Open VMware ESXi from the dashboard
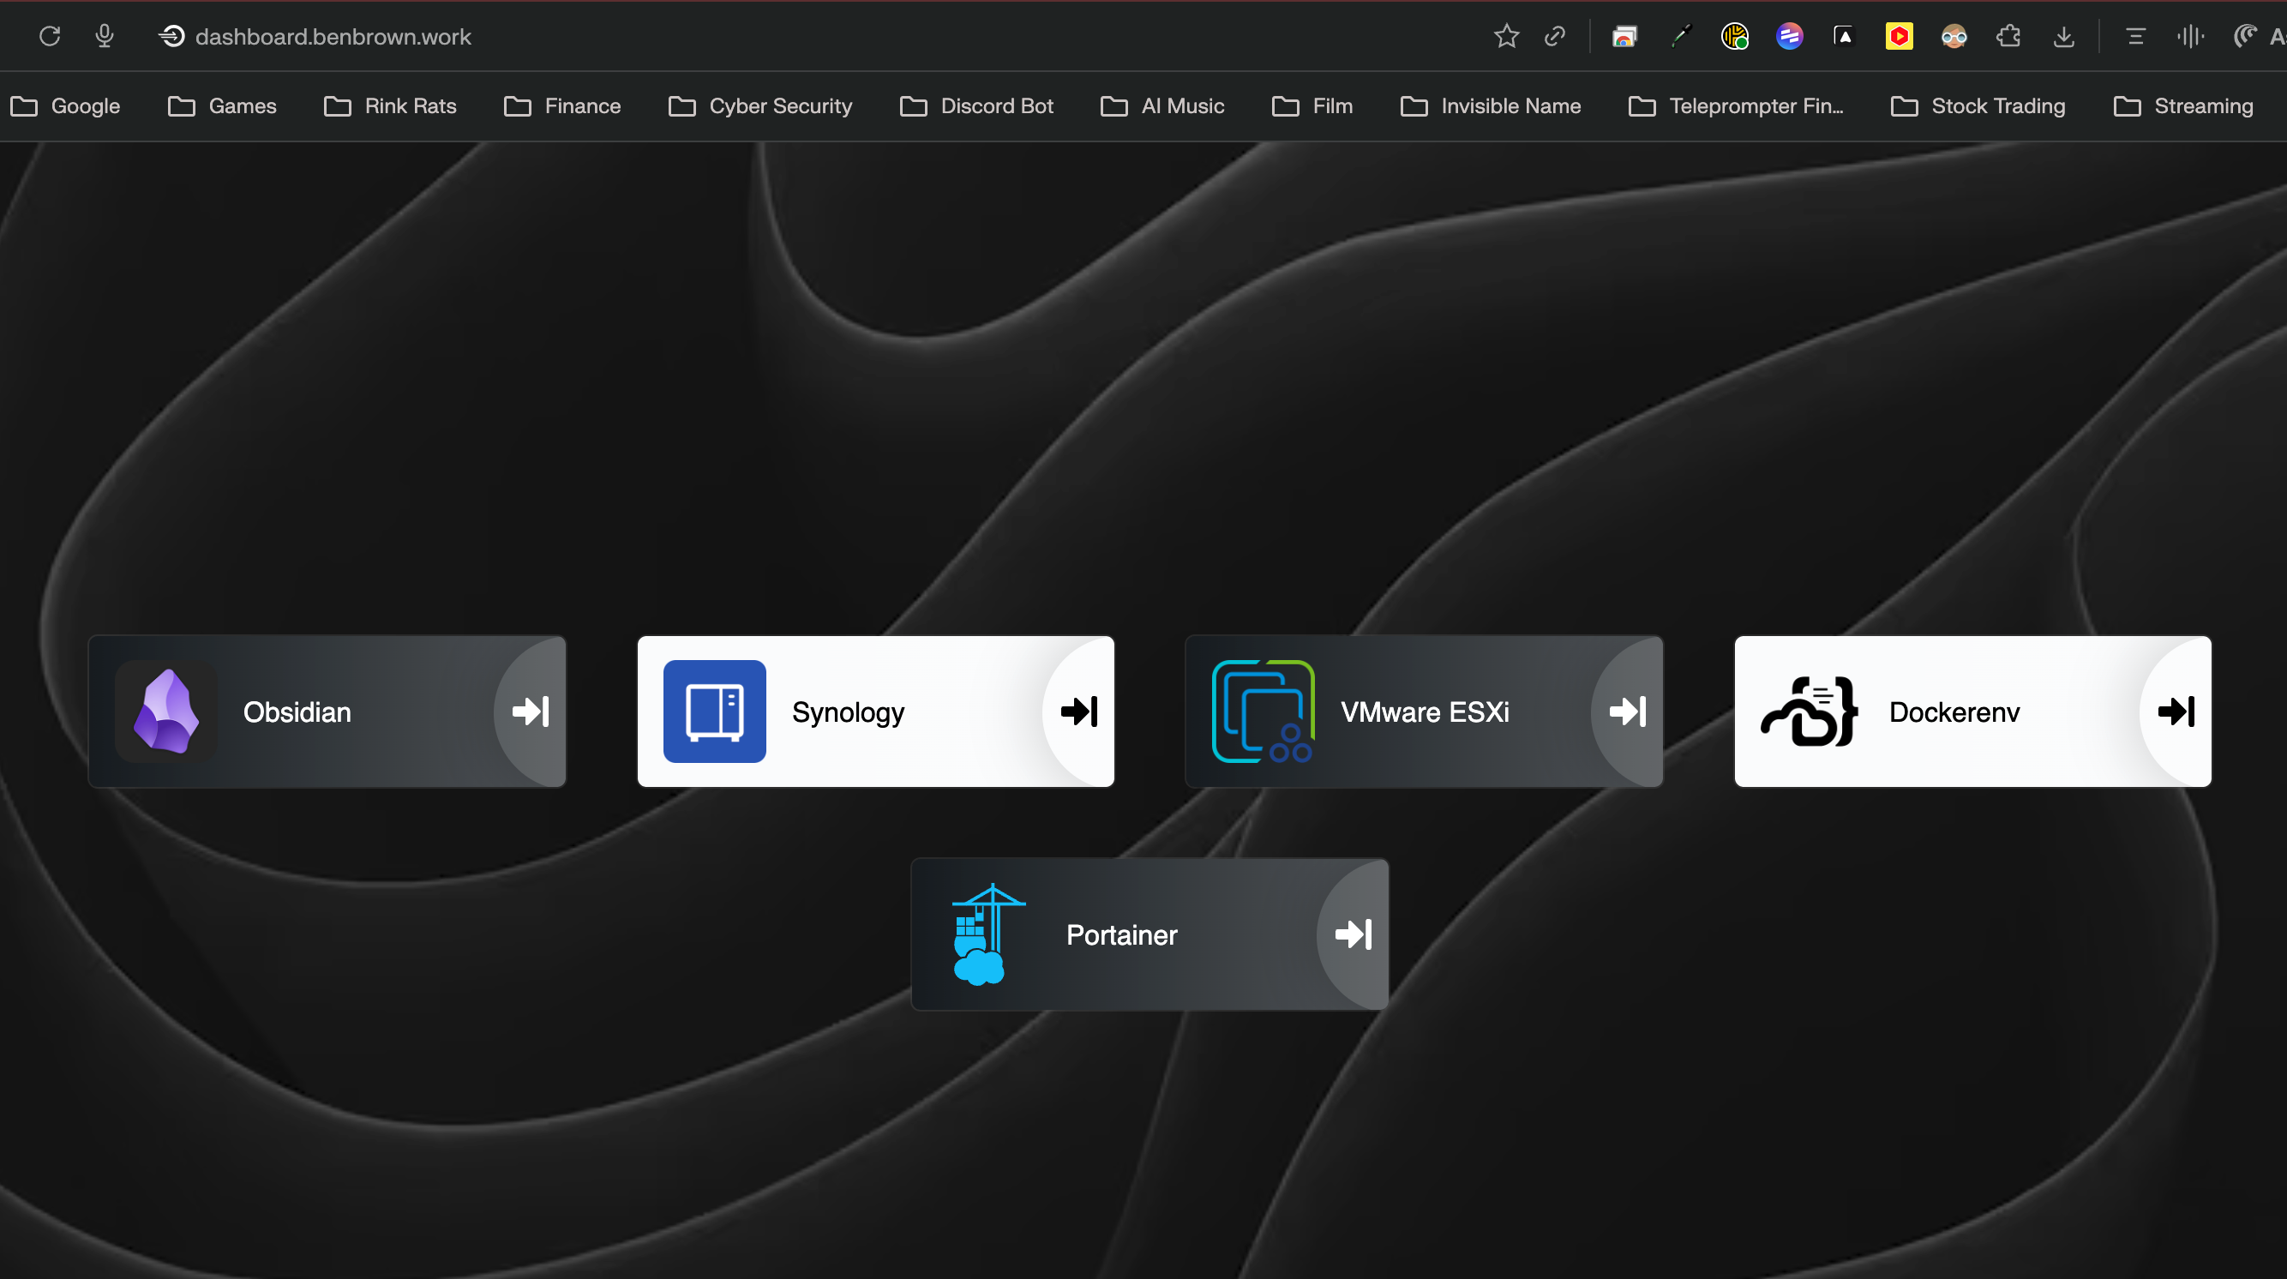Viewport: 2287px width, 1279px height. click(1424, 711)
